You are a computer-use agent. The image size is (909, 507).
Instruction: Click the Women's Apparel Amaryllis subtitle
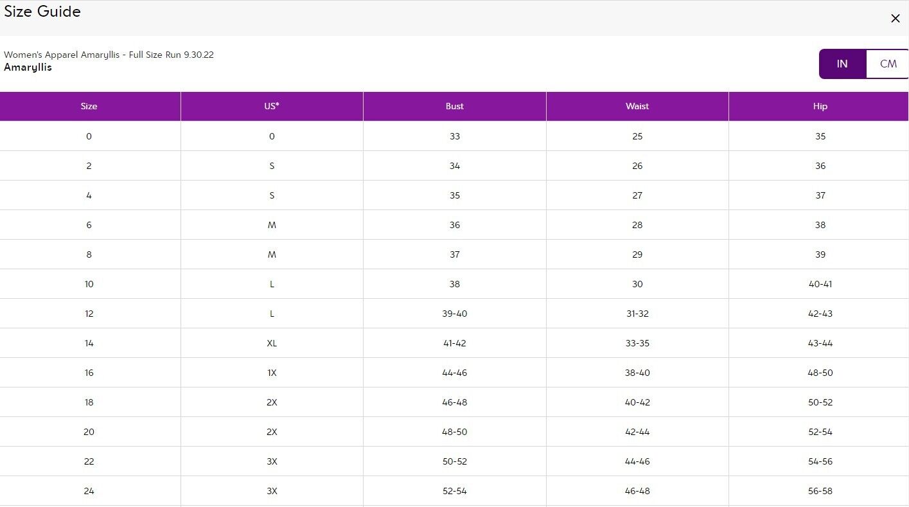[109, 55]
